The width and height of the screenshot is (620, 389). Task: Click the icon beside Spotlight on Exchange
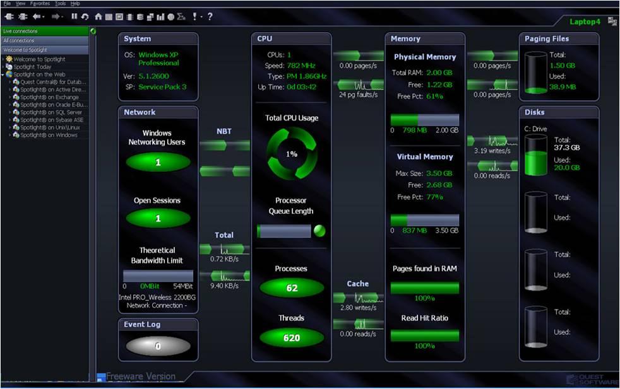pos(16,97)
